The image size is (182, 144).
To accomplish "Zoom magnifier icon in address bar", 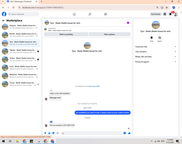I will click(157, 8).
